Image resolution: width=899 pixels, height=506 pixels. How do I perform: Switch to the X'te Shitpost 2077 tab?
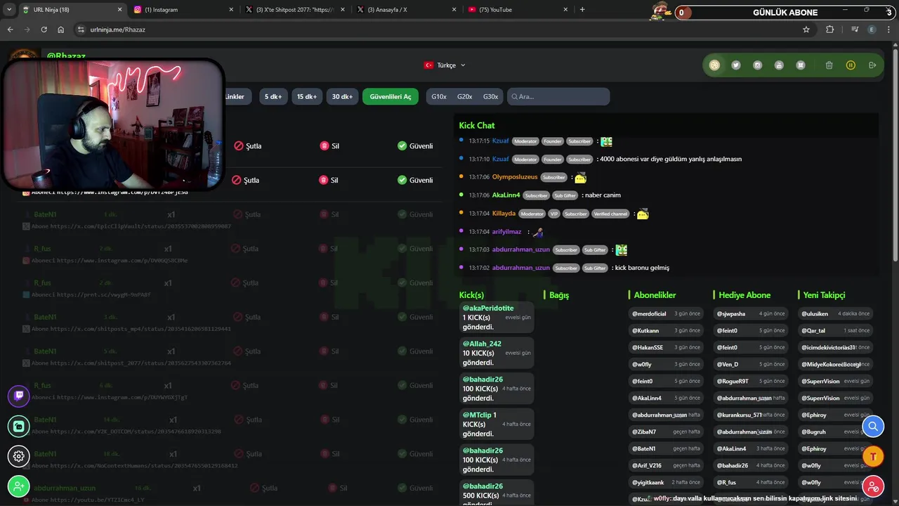tap(296, 10)
